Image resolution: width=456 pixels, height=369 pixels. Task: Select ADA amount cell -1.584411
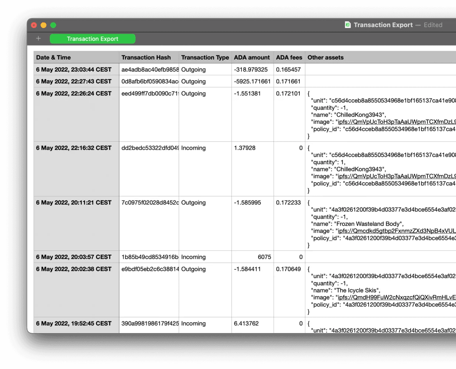tap(253, 290)
